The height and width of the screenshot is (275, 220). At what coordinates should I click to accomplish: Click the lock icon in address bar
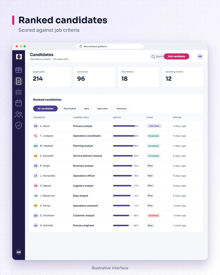[x=81, y=46]
